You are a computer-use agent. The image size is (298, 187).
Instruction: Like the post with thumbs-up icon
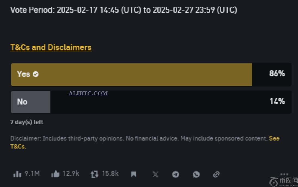[x=55, y=174]
